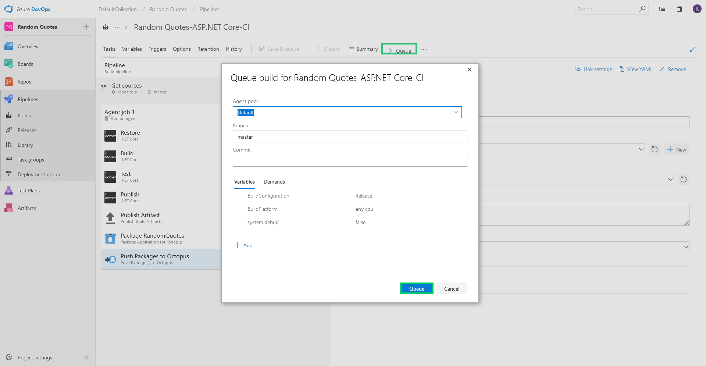Close the Queue build dialog

[470, 70]
